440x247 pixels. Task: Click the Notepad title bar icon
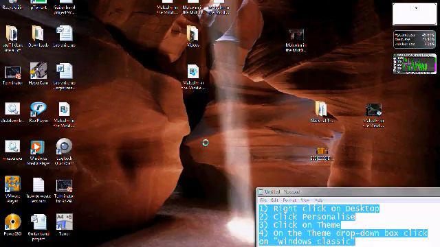point(261,192)
